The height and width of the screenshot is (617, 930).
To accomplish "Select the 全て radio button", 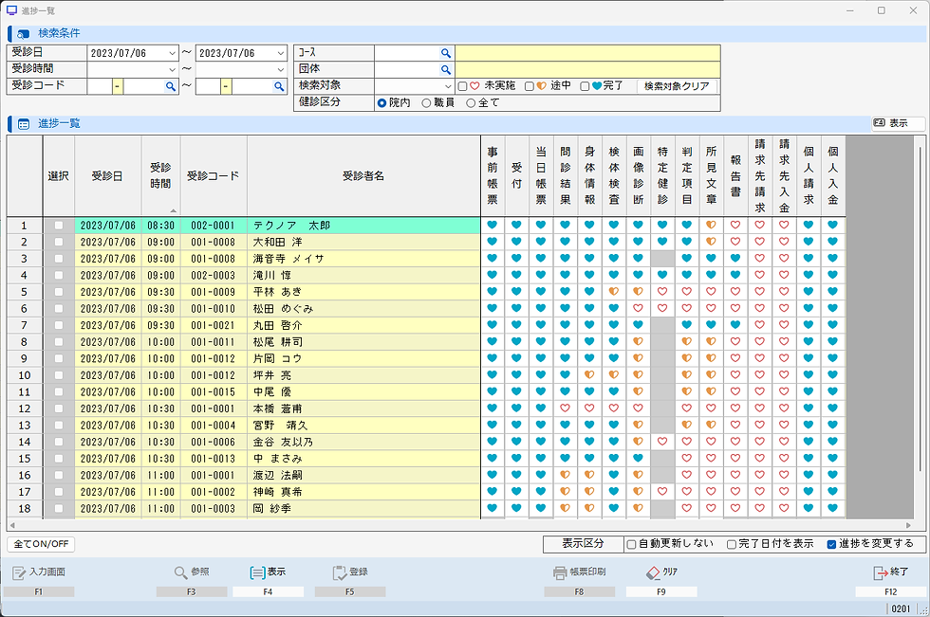I will [x=471, y=103].
